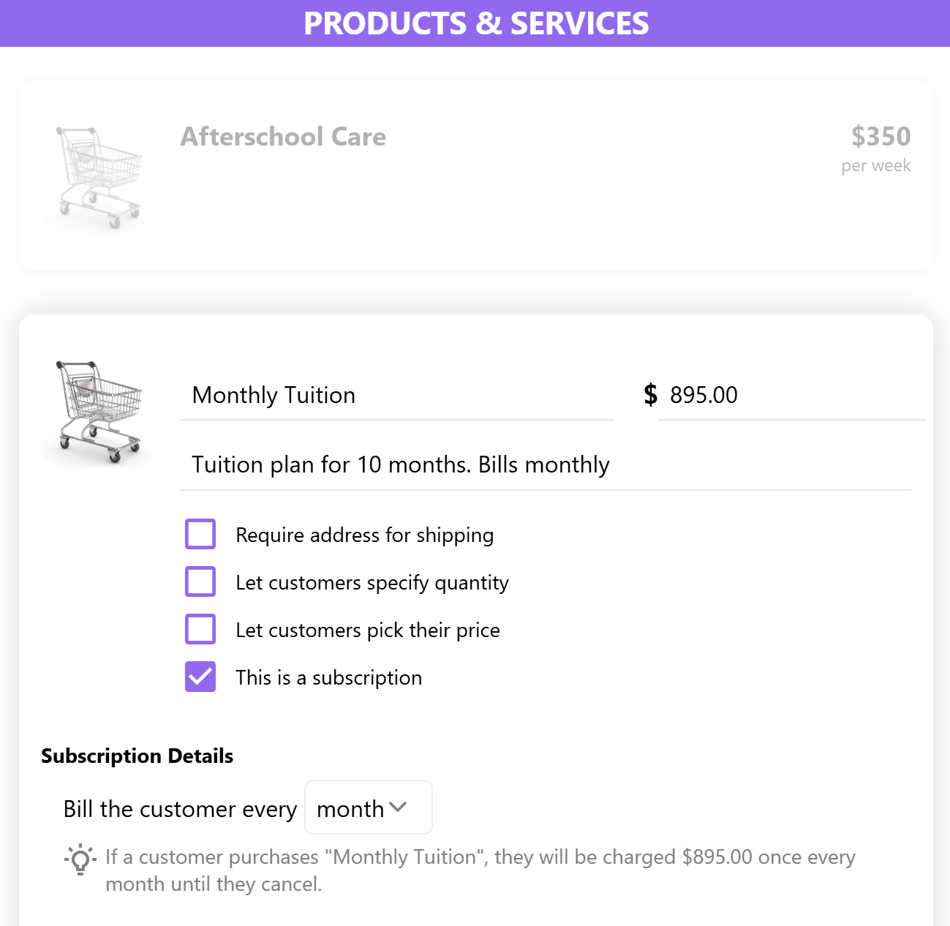Click the subscription charge hint text
This screenshot has width=950, height=926.
tap(480, 870)
